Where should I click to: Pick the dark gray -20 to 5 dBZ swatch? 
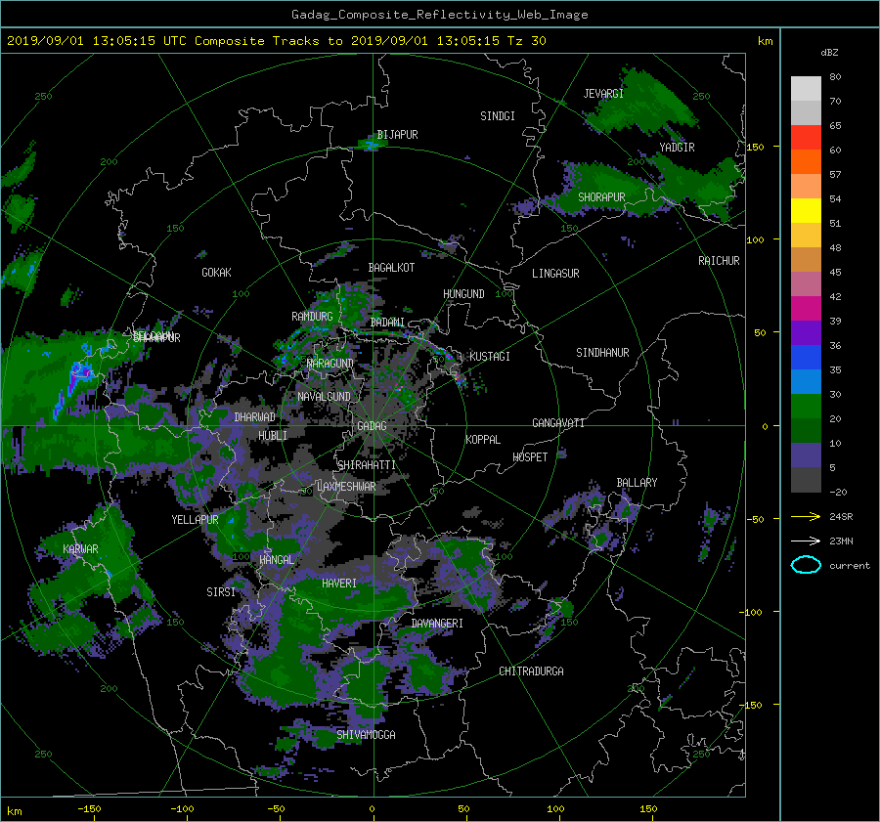(x=806, y=479)
